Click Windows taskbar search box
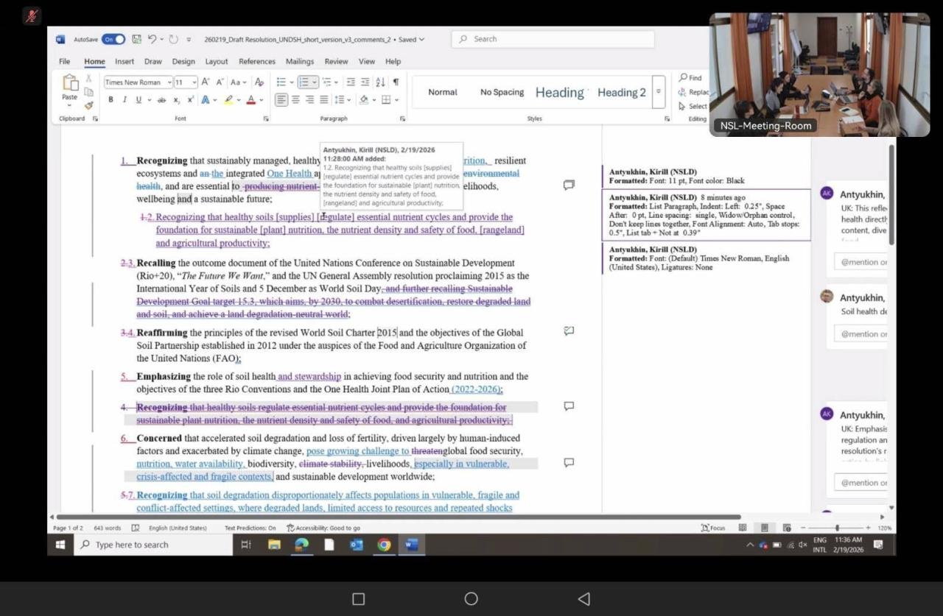This screenshot has height=616, width=943. (x=155, y=545)
